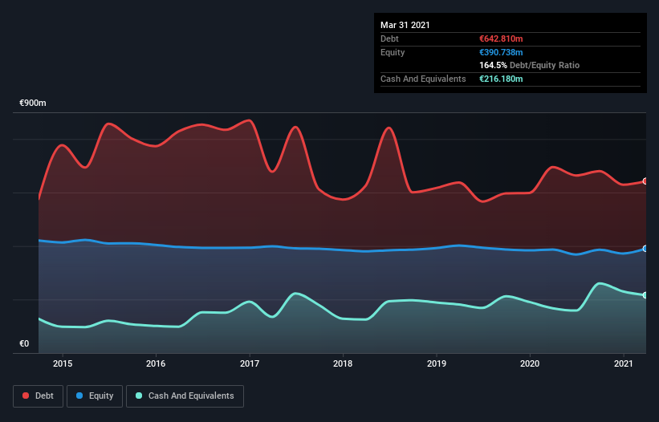Screen dimensions: 659x422
Task: Click the Debt label in tooltip
Action: point(389,39)
